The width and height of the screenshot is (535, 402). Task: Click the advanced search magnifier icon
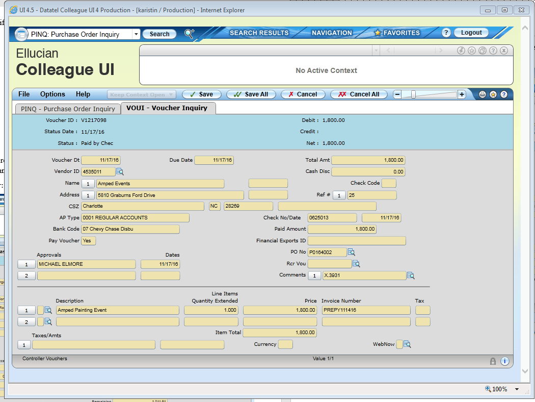tap(190, 34)
